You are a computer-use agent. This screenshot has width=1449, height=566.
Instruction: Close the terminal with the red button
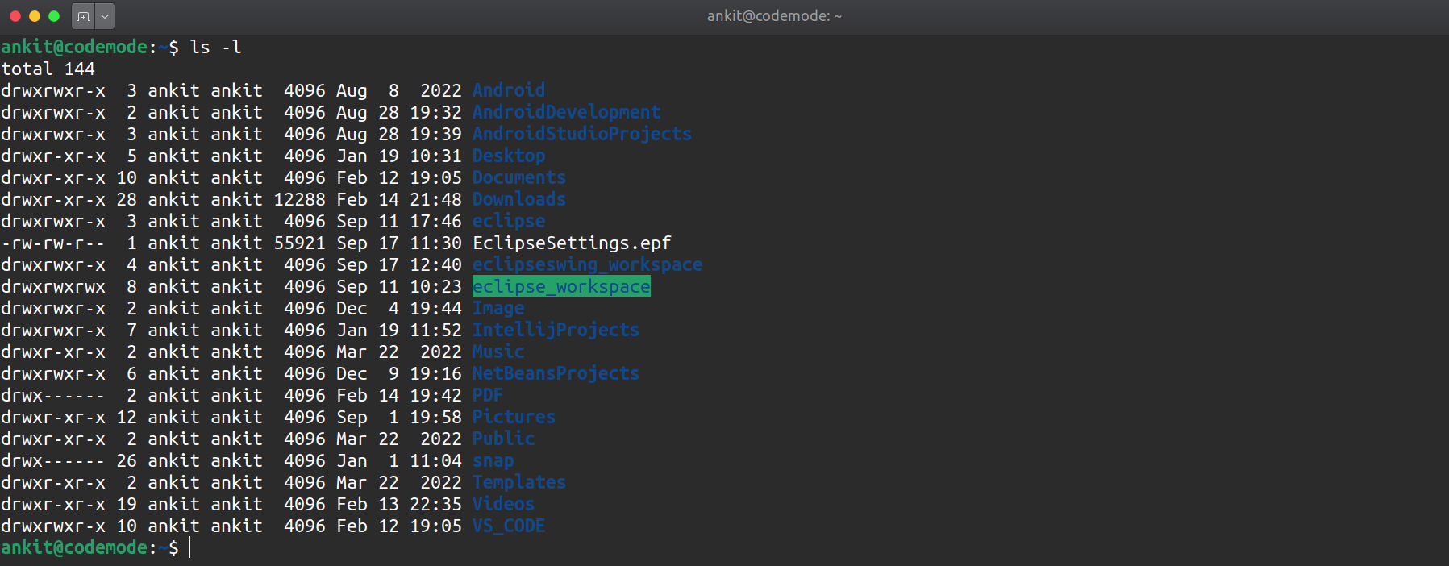click(x=15, y=16)
